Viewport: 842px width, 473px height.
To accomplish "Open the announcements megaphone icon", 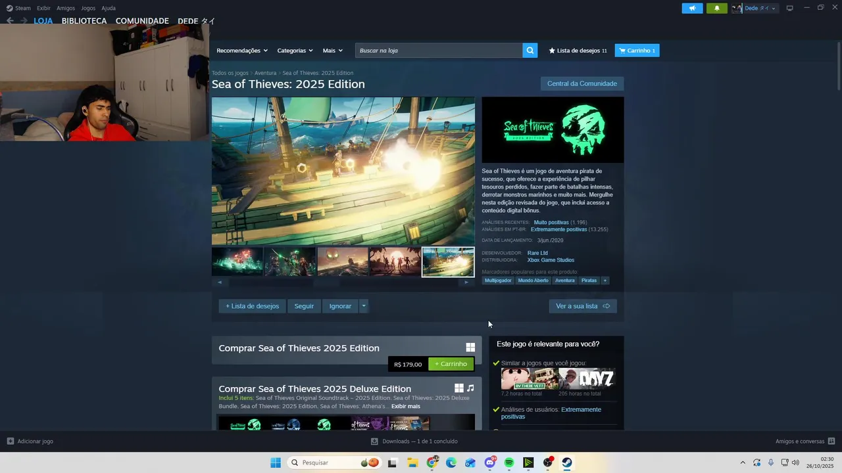I will (x=692, y=9).
